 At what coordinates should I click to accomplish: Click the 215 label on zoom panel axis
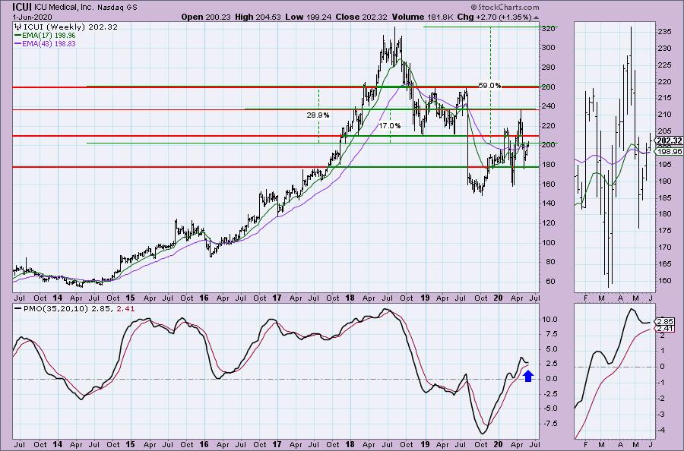pyautogui.click(x=664, y=98)
